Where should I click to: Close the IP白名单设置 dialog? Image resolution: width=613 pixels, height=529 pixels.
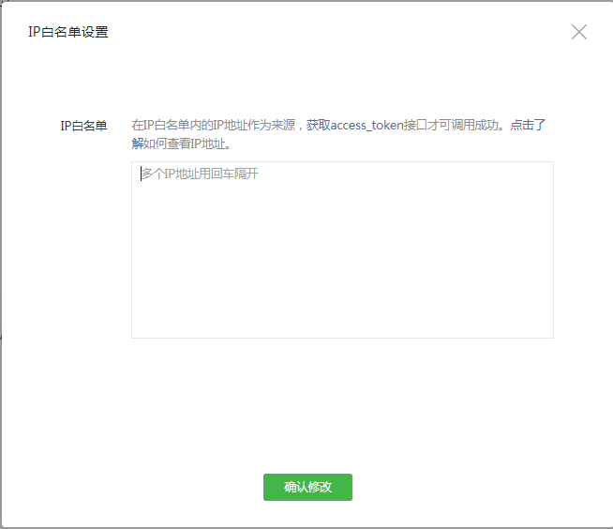click(x=579, y=32)
